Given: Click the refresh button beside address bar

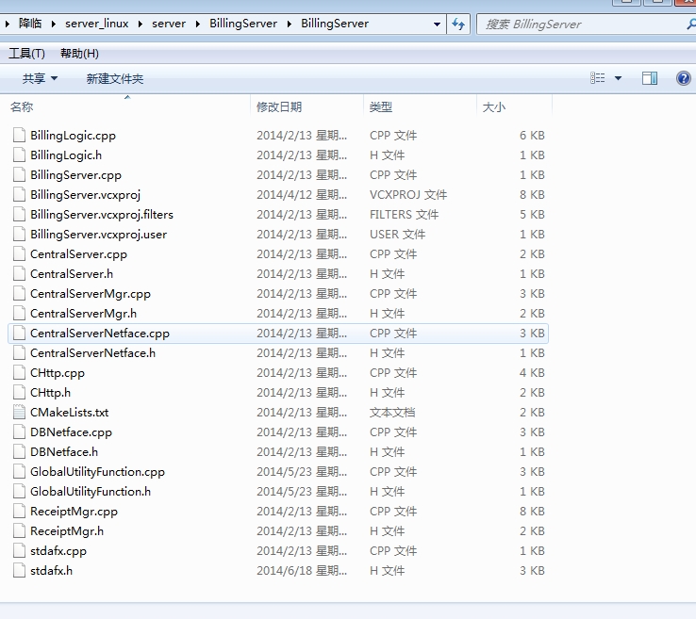Looking at the screenshot, I should coord(459,24).
